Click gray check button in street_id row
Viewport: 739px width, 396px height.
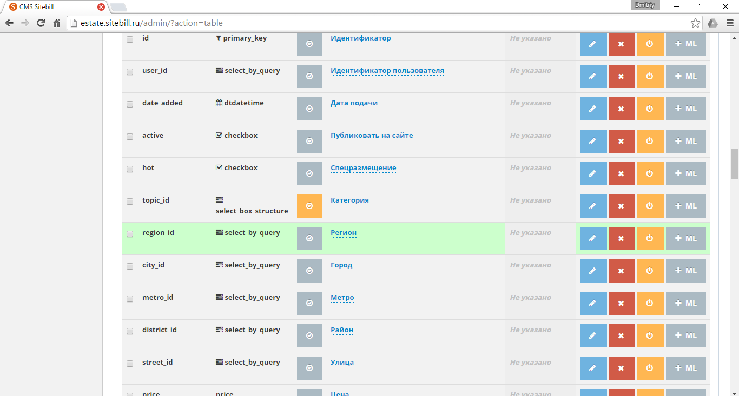[x=309, y=368]
